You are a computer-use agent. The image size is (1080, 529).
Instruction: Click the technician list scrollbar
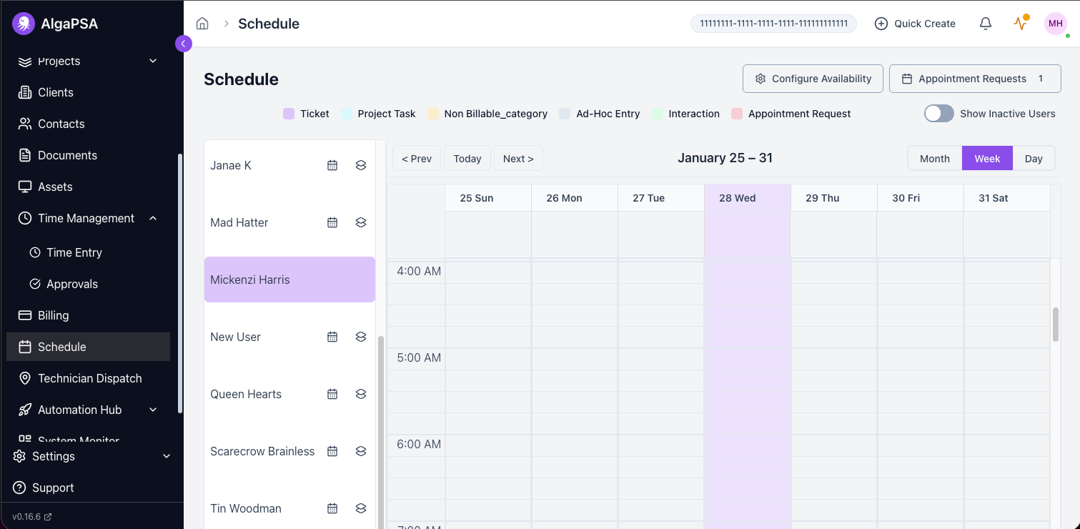click(381, 432)
